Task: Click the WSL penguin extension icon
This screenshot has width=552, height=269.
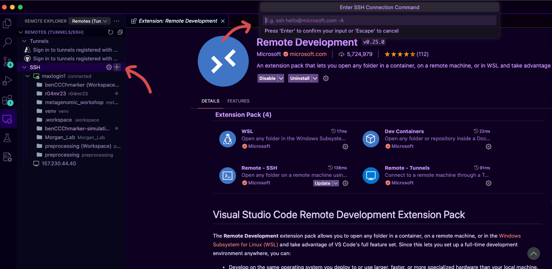Action: [228, 139]
